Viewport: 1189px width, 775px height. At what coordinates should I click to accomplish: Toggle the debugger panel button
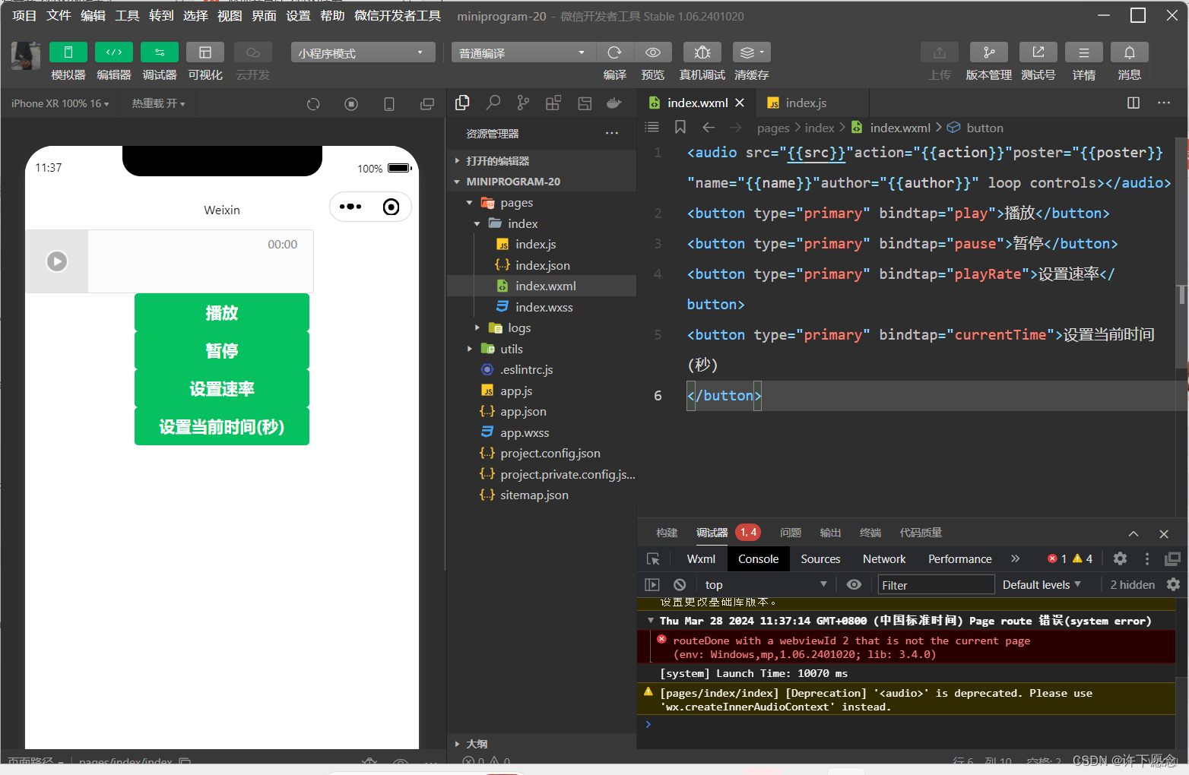[x=160, y=52]
